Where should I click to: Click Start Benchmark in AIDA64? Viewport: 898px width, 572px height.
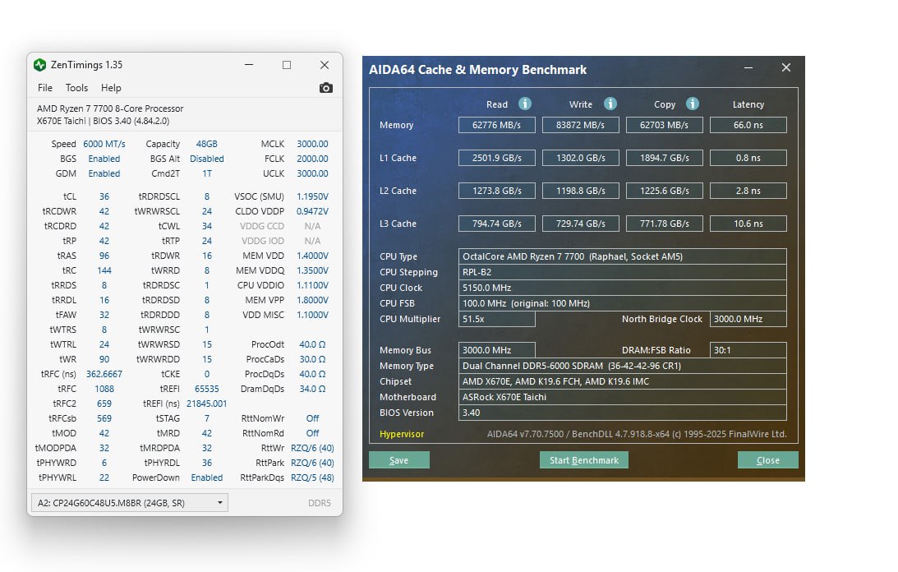click(x=584, y=459)
